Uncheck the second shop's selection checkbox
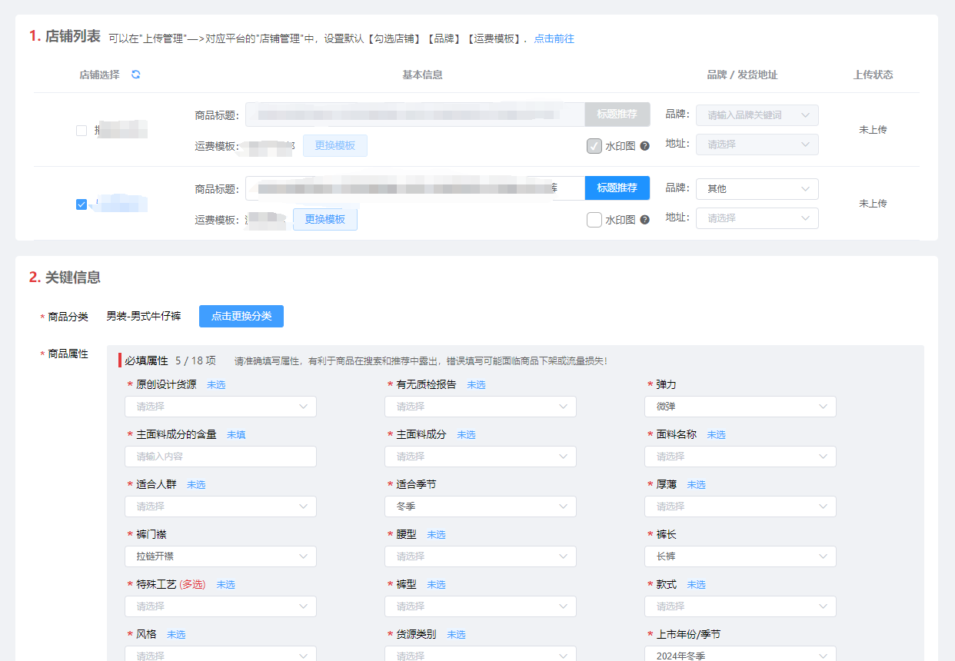The height and width of the screenshot is (661, 955). pyautogui.click(x=81, y=204)
